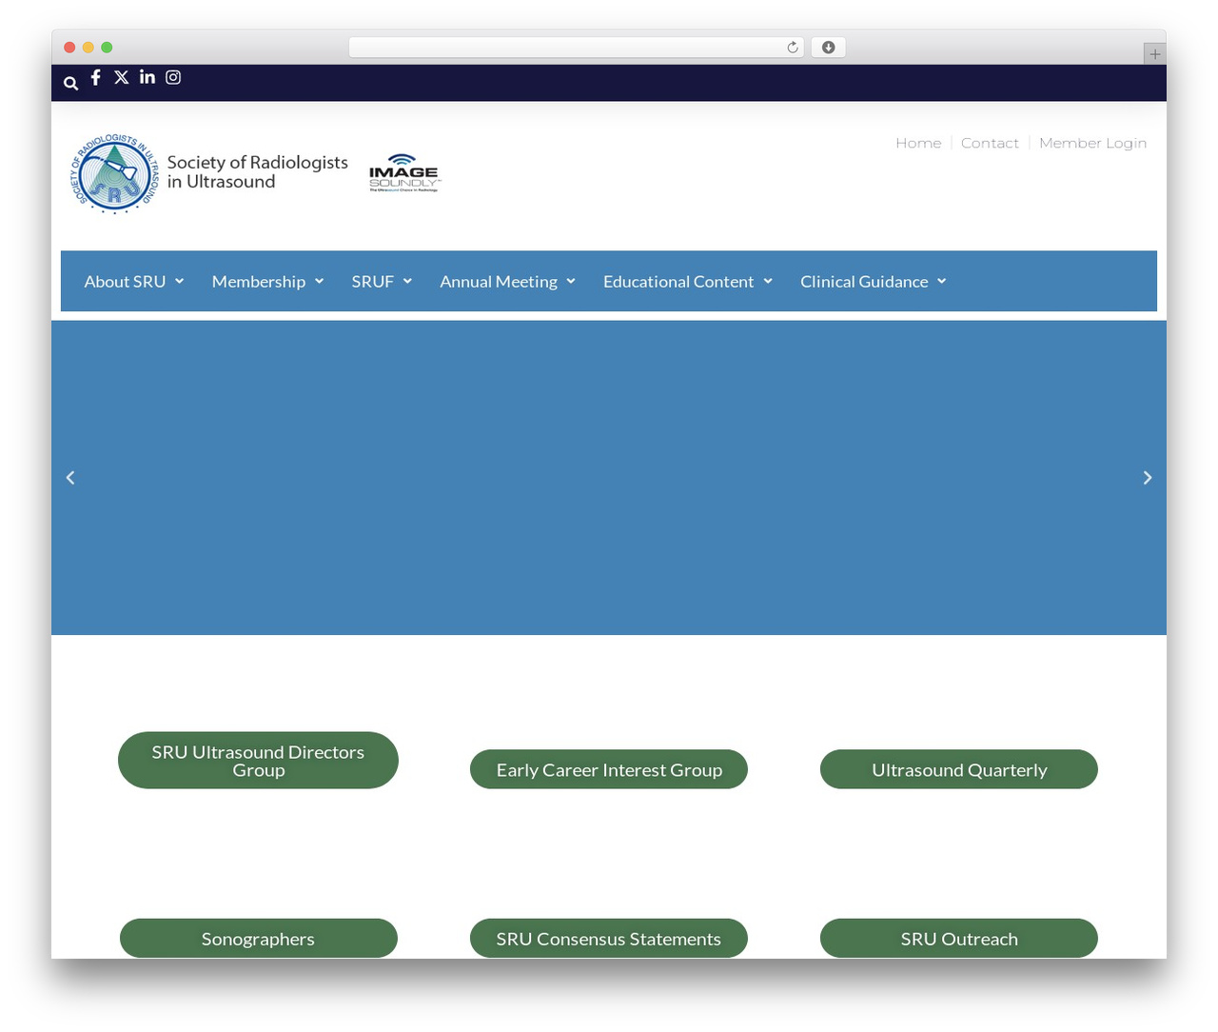Go to previous slide arrow
The width and height of the screenshot is (1218, 1032).
click(x=70, y=478)
